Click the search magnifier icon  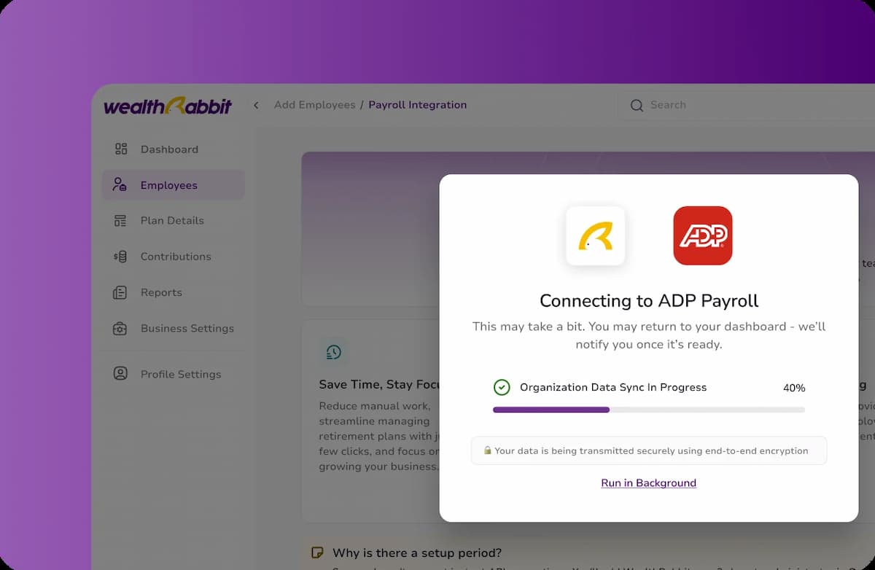637,105
